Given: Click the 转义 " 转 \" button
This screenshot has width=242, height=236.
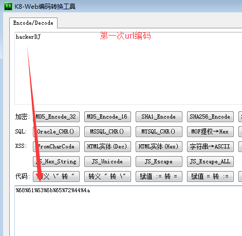Looking at the screenshot, I should pos(107,177).
